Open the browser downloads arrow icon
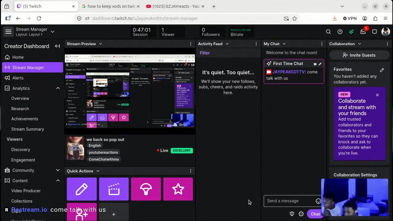Image resolution: width=393 pixels, height=221 pixels. tap(335, 18)
